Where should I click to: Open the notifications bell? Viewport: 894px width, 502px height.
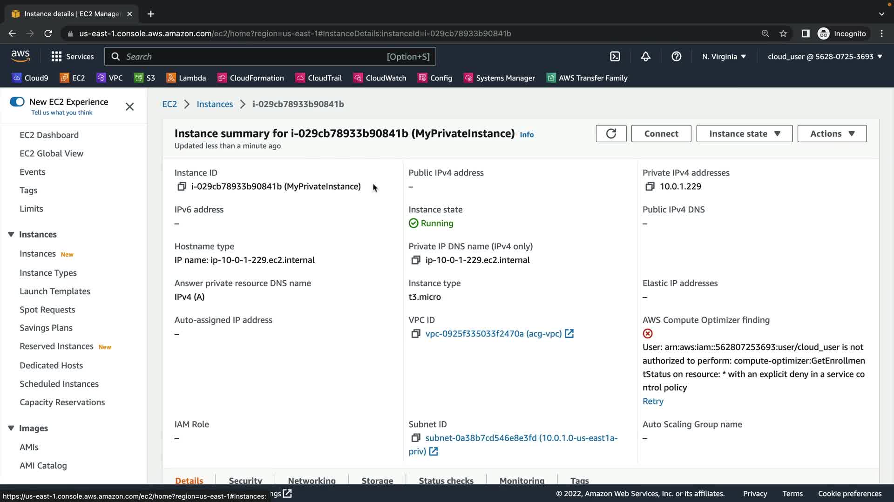(x=645, y=57)
